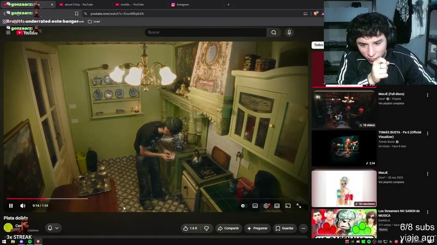Click the Compartir share button
The width and height of the screenshot is (437, 245).
click(228, 228)
